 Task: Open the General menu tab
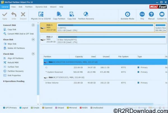point(5,7)
